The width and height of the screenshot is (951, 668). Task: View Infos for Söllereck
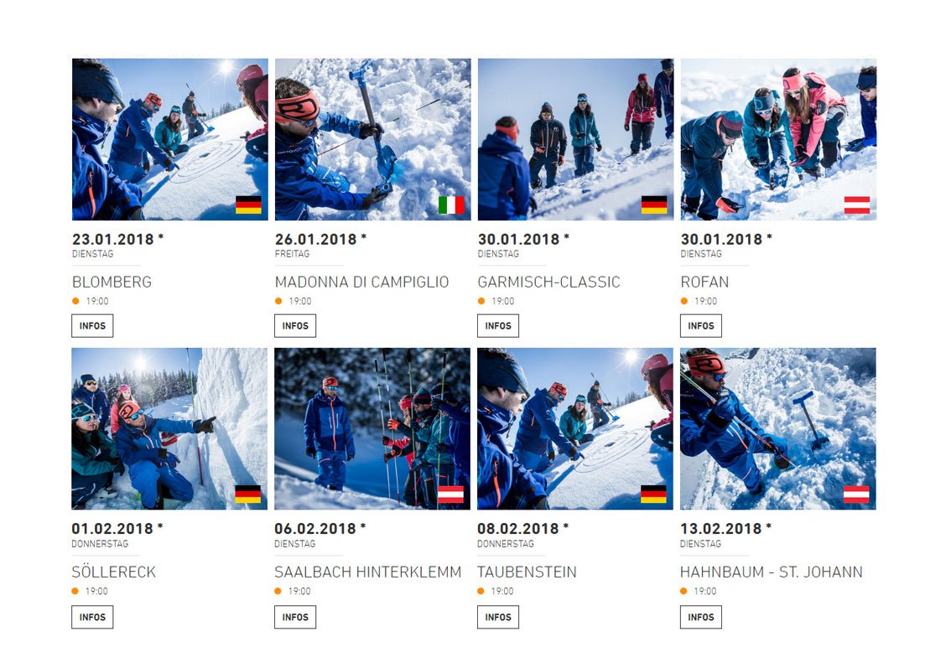(92, 617)
